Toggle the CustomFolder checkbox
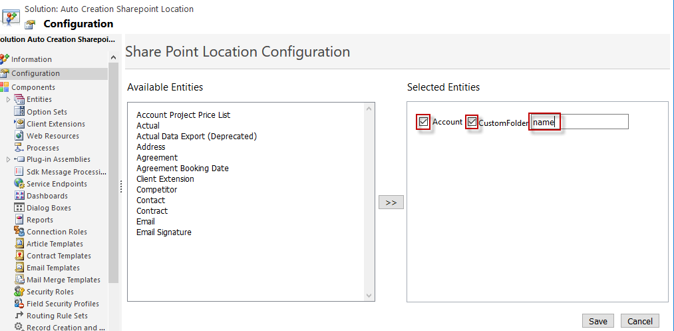Screen dimensions: 674x331 point(472,122)
